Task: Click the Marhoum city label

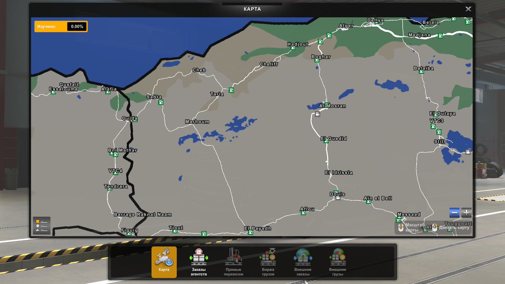Action: coord(197,122)
